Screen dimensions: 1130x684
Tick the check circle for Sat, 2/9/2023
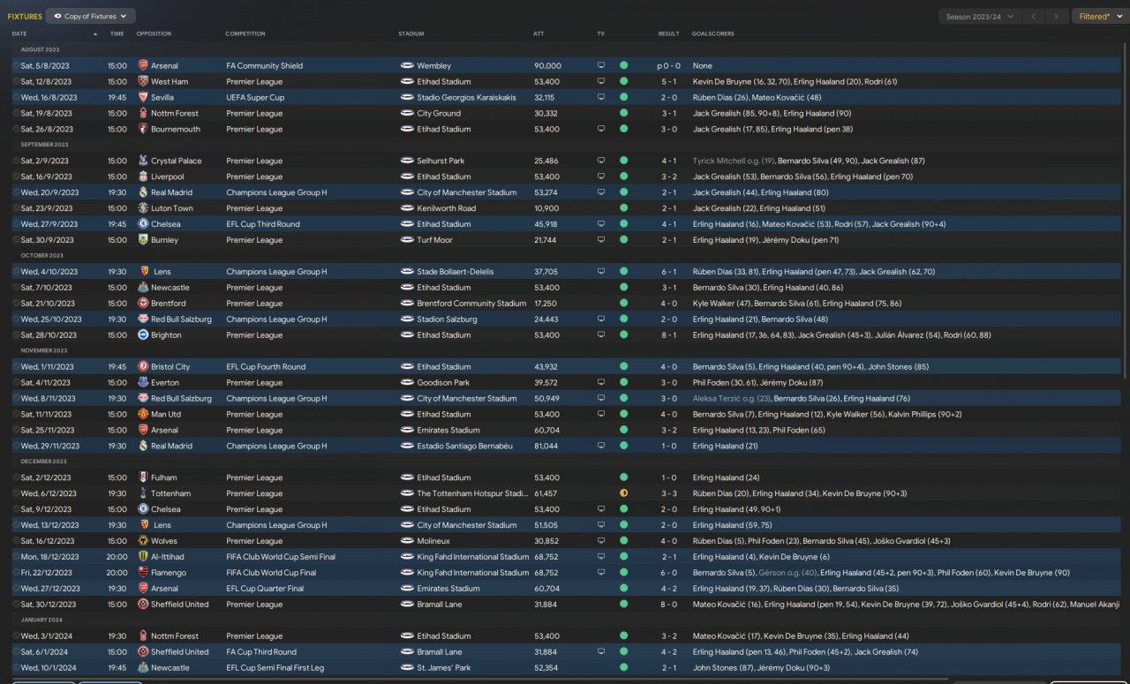point(16,161)
